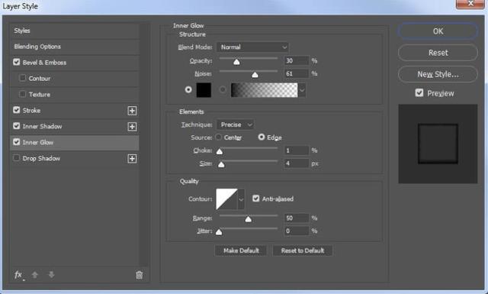Click Reset to Default button
The width and height of the screenshot is (488, 294).
(x=303, y=250)
